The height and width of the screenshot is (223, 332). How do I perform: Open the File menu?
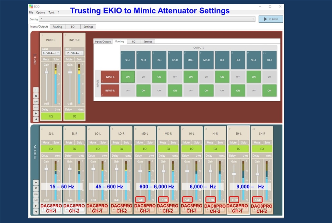tap(31, 13)
